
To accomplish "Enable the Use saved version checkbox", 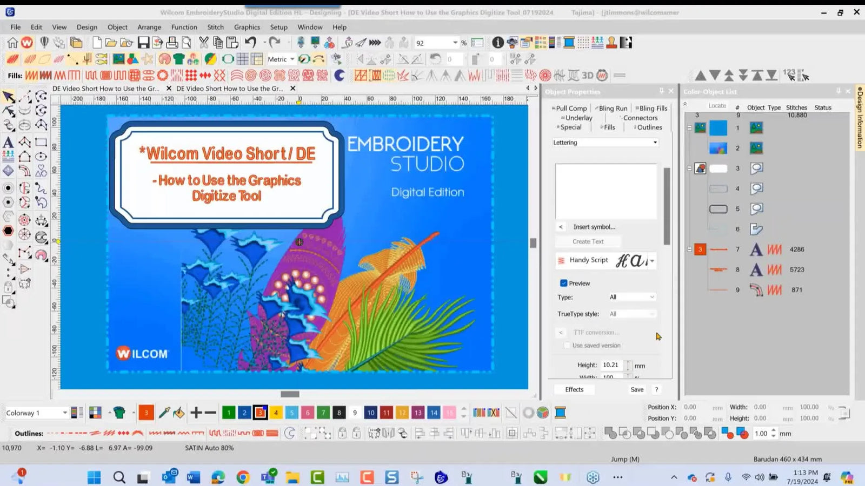I will click(x=567, y=345).
